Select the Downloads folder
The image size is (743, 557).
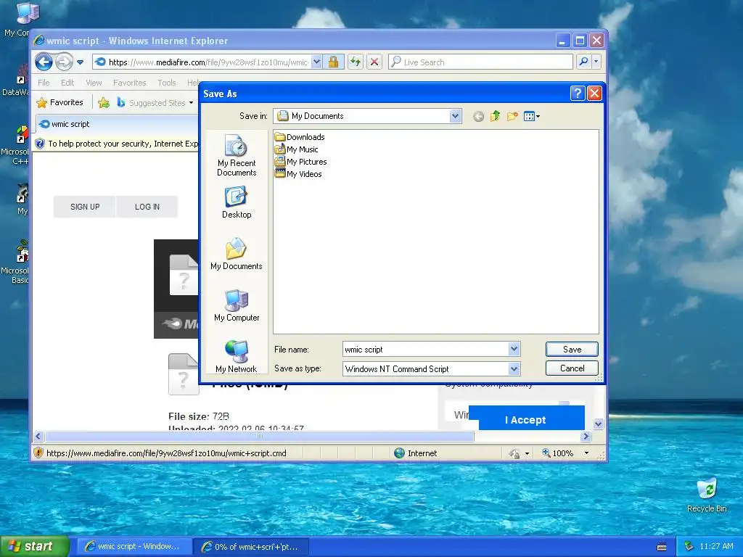pyautogui.click(x=300, y=137)
